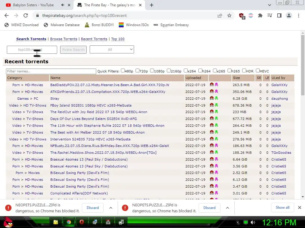
Task: Check the x264 quick filter
Action: (x=186, y=71)
